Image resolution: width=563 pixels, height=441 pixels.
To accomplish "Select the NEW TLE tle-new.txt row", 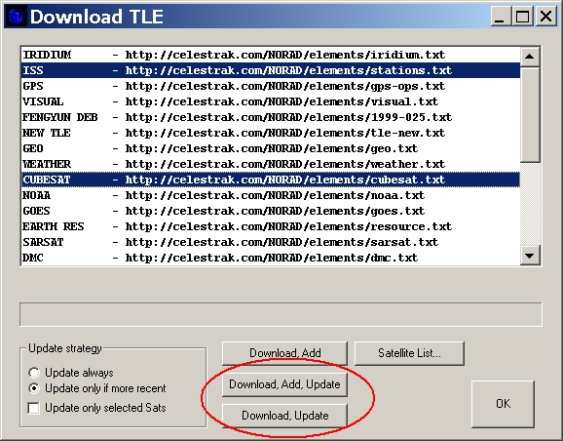I will 271,133.
